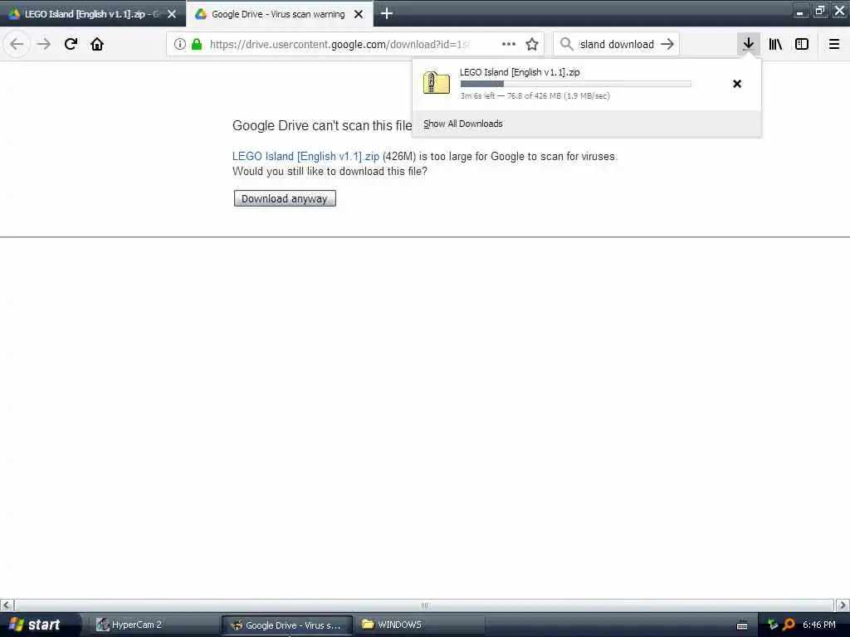Click the green network tray icon
The image size is (850, 637).
click(773, 625)
